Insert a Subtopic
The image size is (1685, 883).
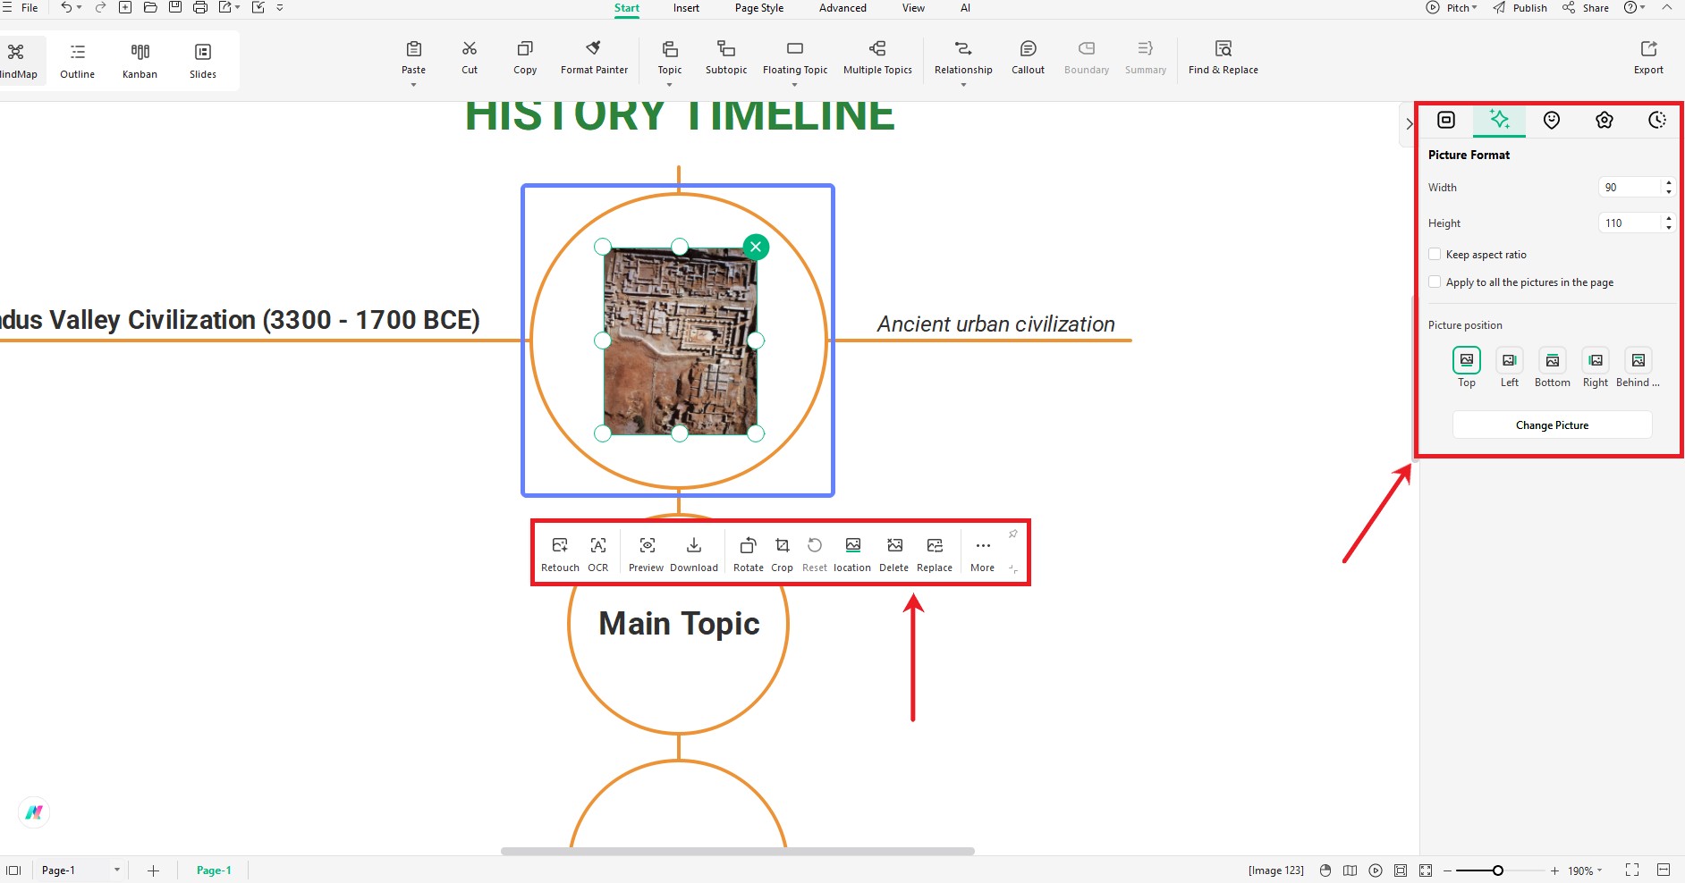point(726,57)
